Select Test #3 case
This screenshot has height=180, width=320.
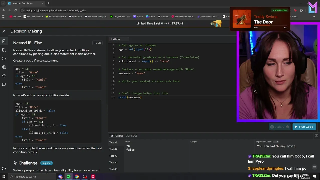pos(113,156)
